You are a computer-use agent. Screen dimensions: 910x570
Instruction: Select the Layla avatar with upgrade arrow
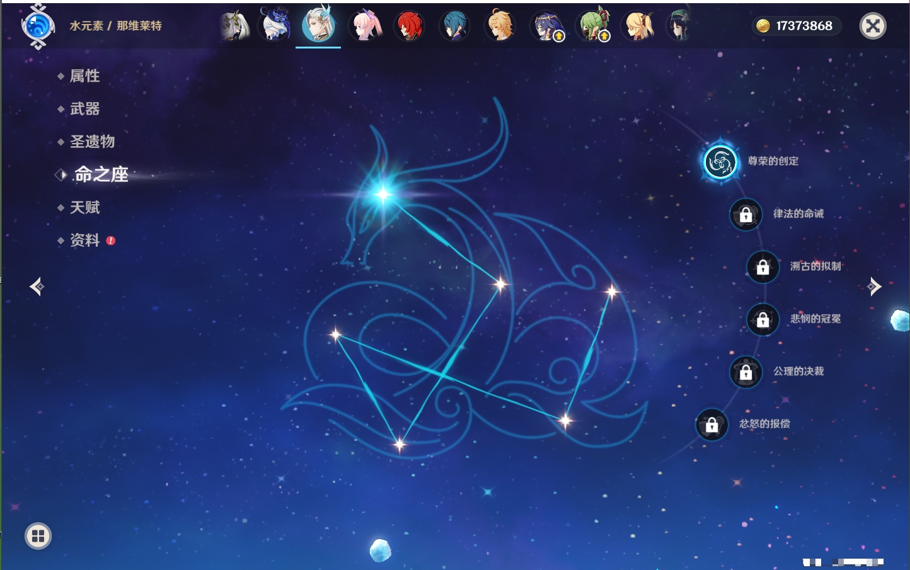(546, 26)
